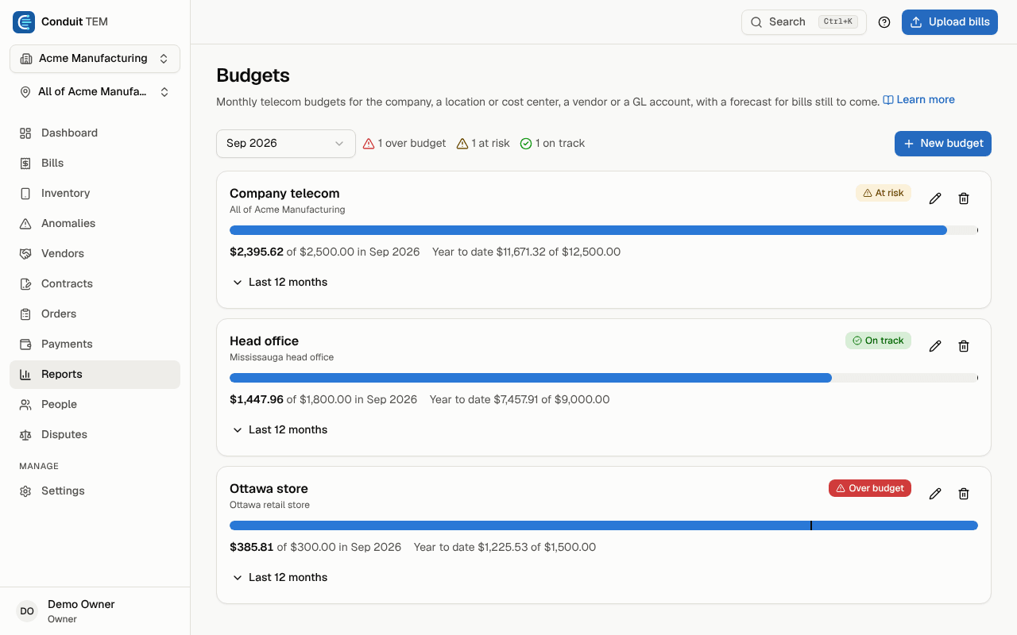Expand Last 12 months for Ottawa store
Viewport: 1017px width, 635px height.
pyautogui.click(x=280, y=578)
